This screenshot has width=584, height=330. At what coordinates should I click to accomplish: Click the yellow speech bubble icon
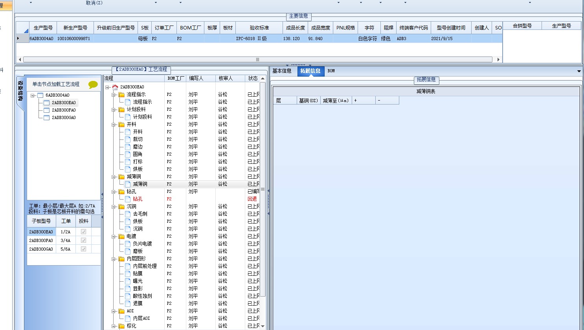[x=93, y=84]
